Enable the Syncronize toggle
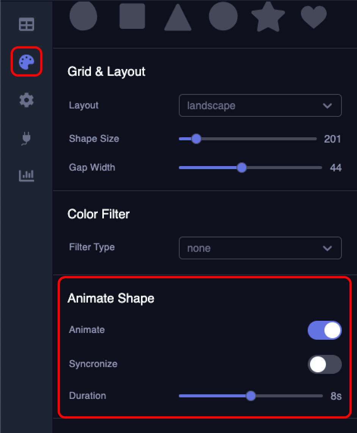 (324, 364)
